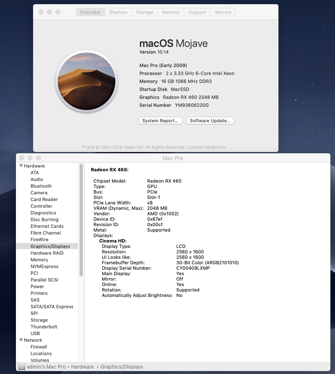The height and width of the screenshot is (374, 335).
Task: Select Fibre Channel in the sidebar
Action: (46, 233)
